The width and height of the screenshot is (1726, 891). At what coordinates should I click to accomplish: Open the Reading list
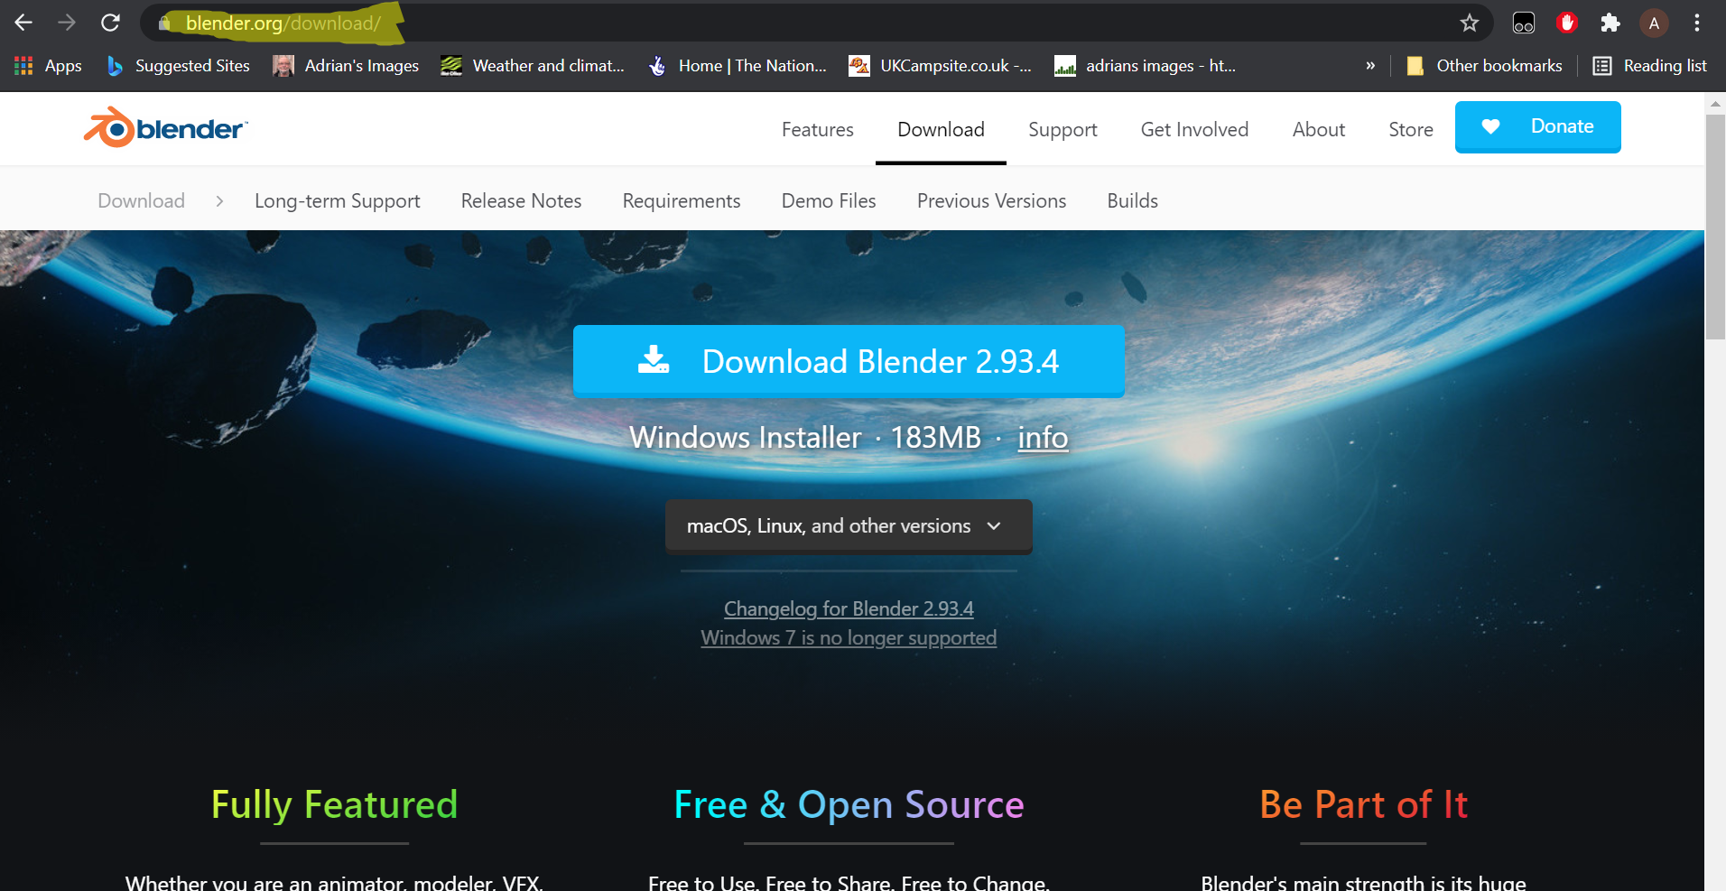tap(1650, 66)
